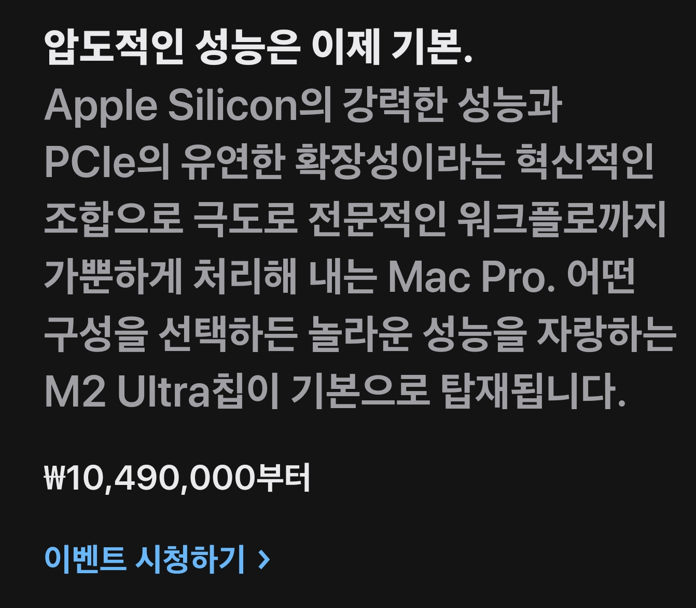This screenshot has height=608, width=696.
Task: Click the word PCIe in the description
Action: (x=90, y=163)
